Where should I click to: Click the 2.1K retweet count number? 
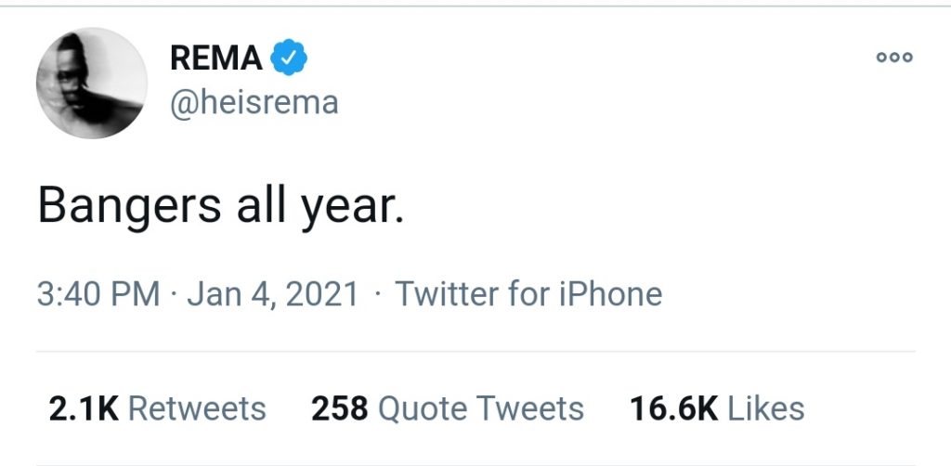(x=82, y=408)
